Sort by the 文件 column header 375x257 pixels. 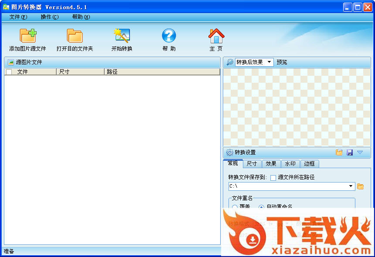[x=31, y=72]
